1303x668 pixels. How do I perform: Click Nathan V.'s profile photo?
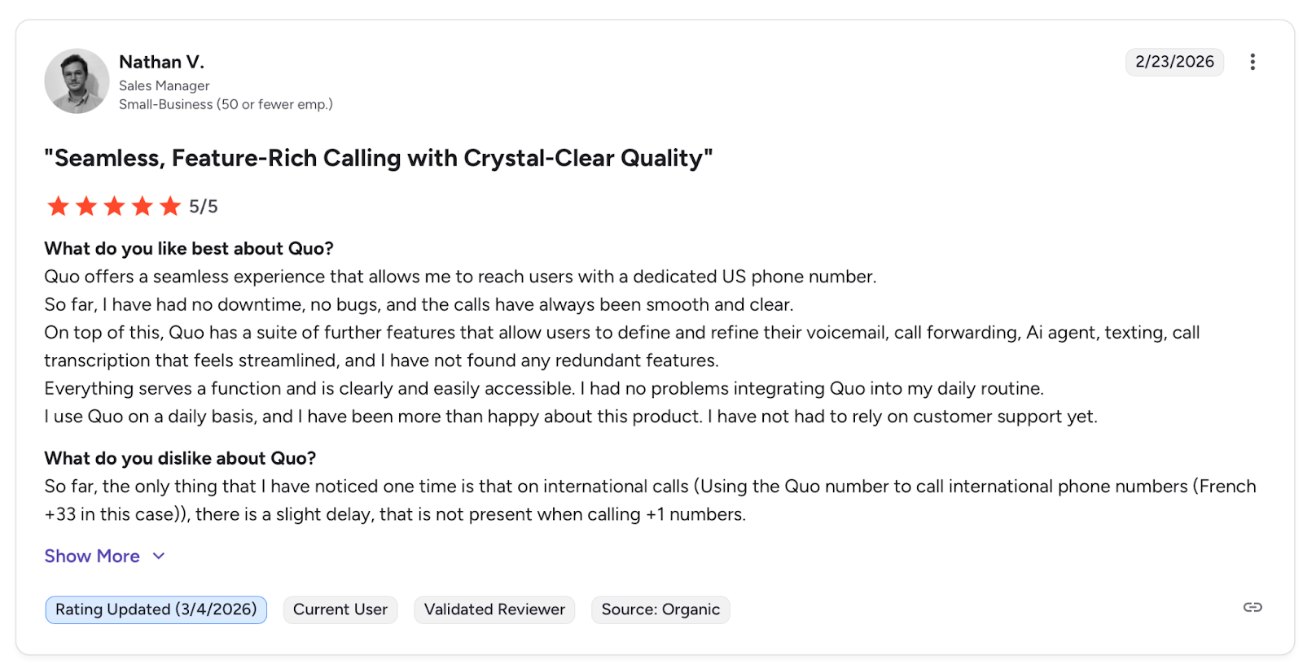(x=77, y=81)
